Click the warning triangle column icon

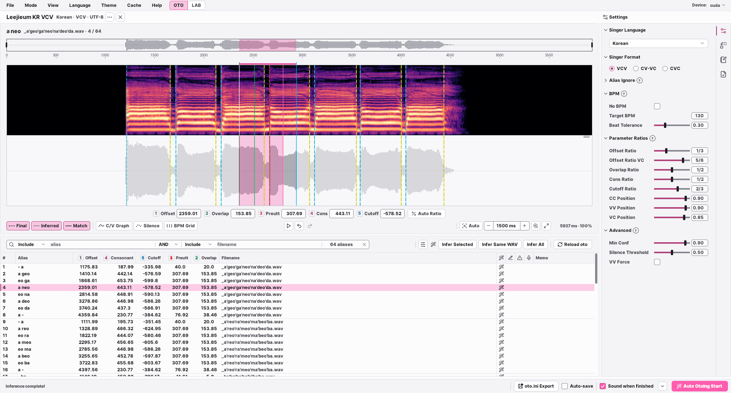click(520, 258)
